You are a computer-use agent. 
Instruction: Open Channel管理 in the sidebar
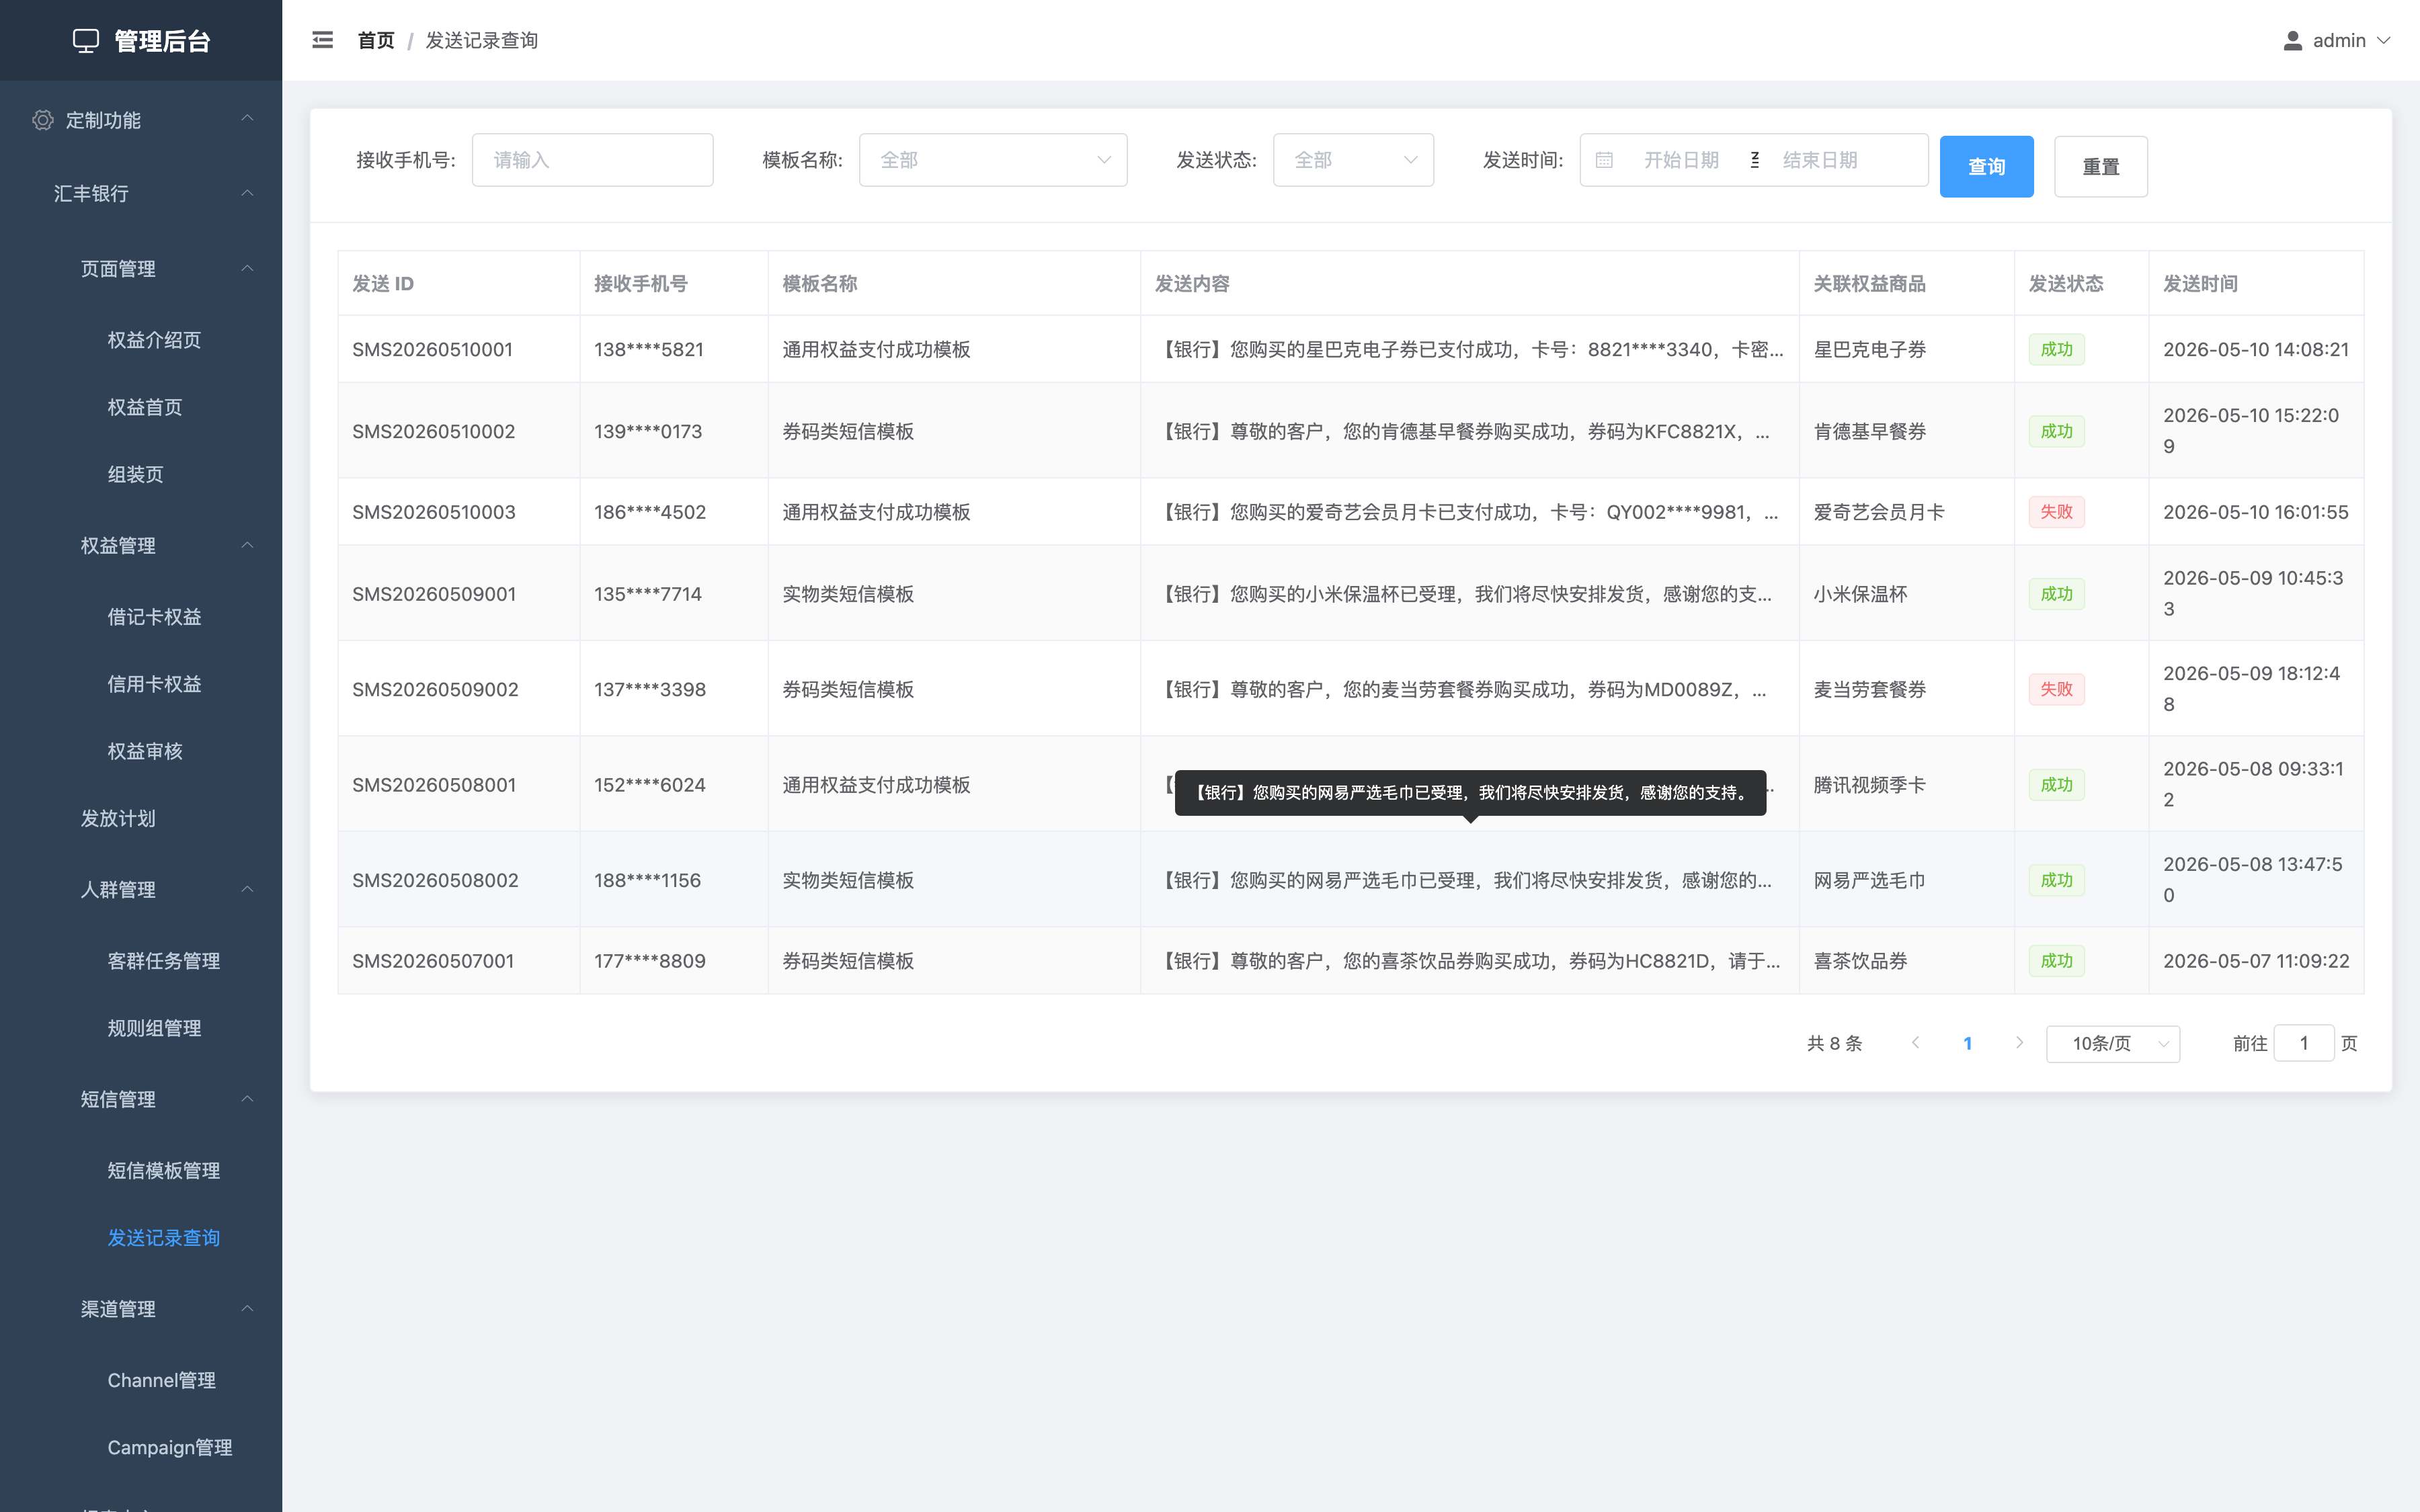161,1380
